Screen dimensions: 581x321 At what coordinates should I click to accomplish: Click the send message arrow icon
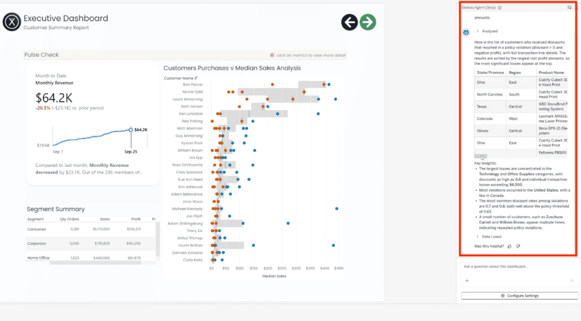click(x=572, y=281)
